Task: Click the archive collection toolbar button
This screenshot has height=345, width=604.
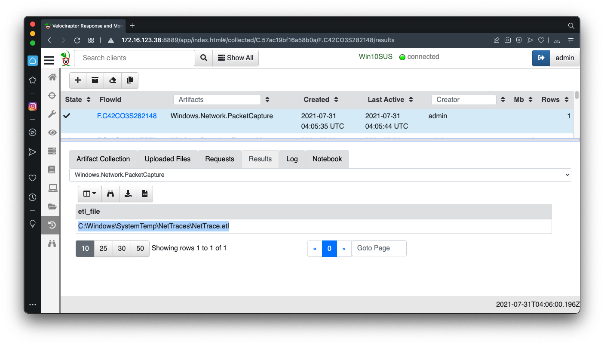Action: point(95,80)
